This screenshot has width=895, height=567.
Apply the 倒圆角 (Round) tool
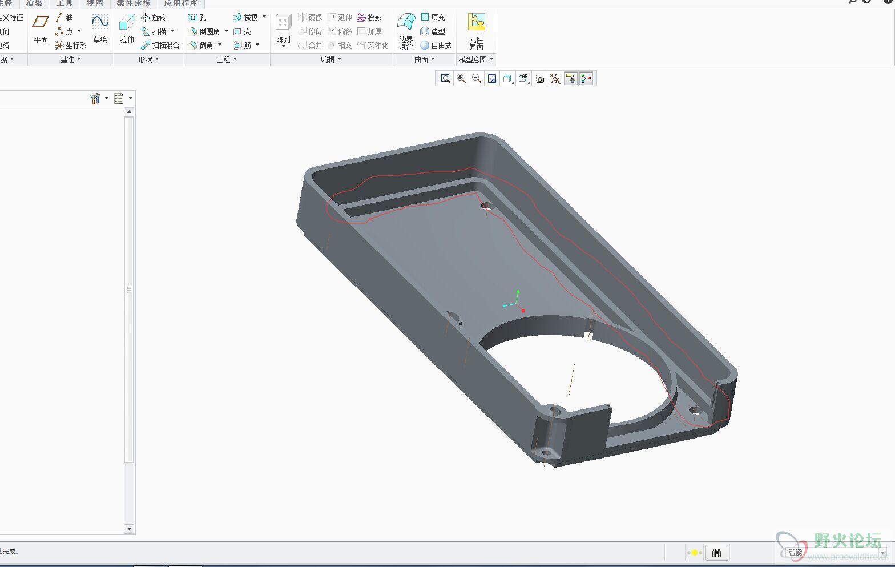[204, 31]
